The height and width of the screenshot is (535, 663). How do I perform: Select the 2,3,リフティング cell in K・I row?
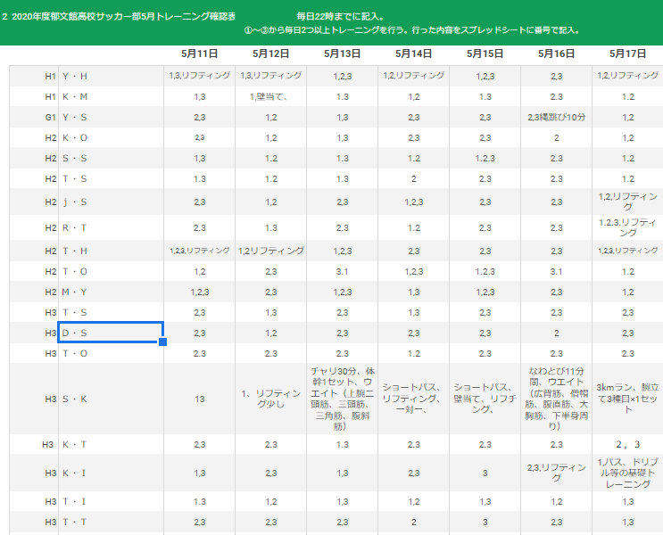point(556,472)
